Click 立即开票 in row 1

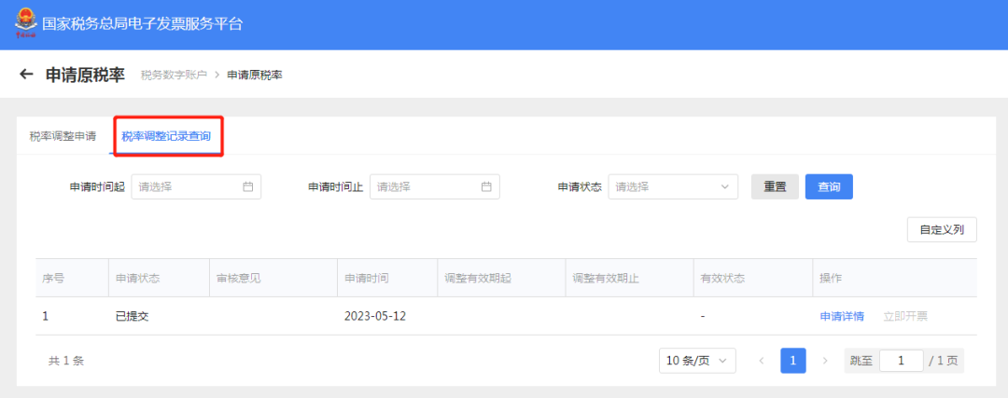[x=905, y=317]
